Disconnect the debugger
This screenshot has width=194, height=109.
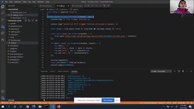pos(109,6)
